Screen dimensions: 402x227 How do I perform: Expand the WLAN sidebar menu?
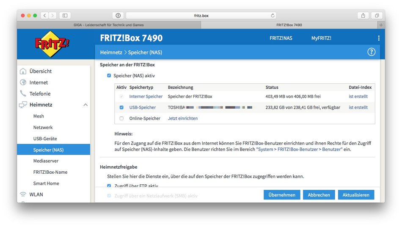click(x=36, y=194)
